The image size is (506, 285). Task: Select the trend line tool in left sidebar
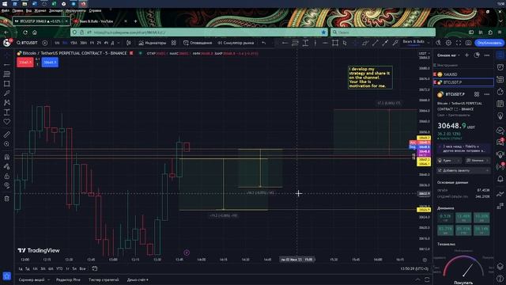tap(6, 65)
